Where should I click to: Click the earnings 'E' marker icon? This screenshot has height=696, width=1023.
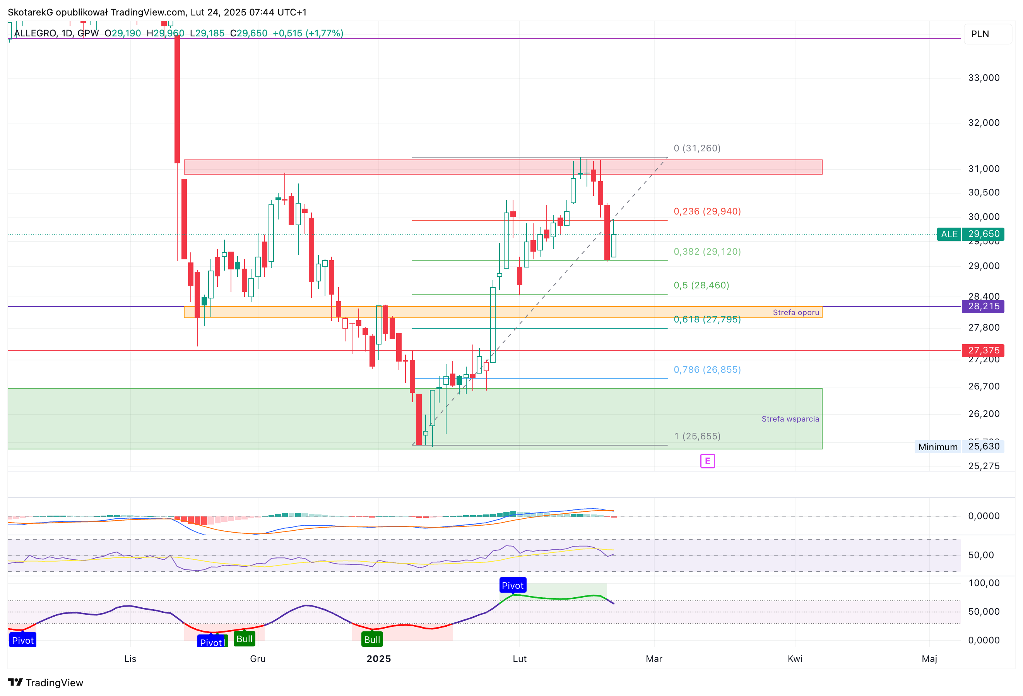click(707, 461)
